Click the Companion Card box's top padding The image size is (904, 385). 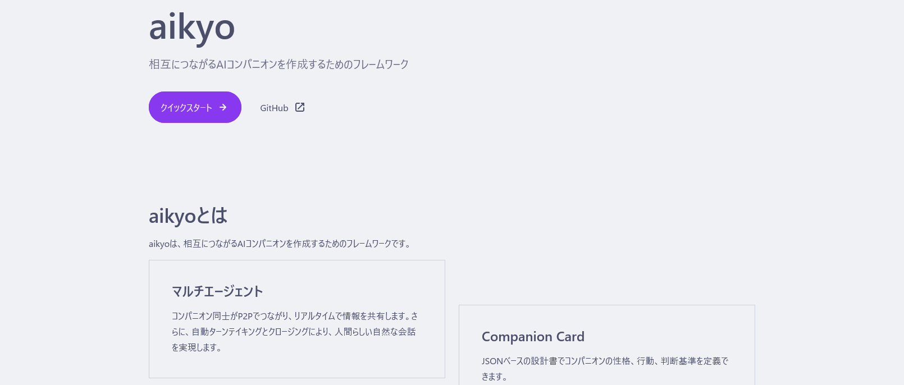coord(606,315)
